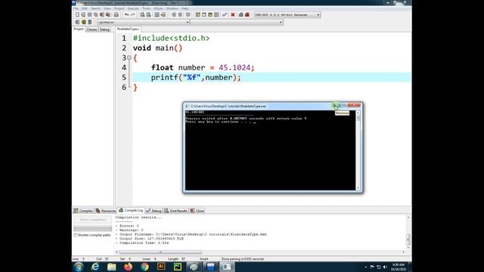This screenshot has height=272, width=484.
Task: Open the Search menu
Action: pos(95,8)
